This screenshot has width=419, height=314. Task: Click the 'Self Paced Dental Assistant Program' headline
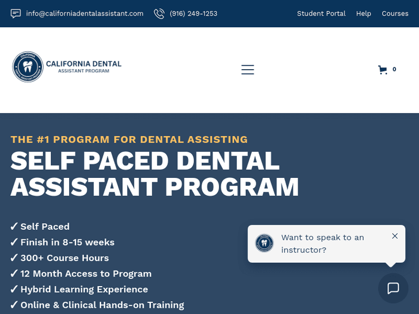tap(154, 173)
